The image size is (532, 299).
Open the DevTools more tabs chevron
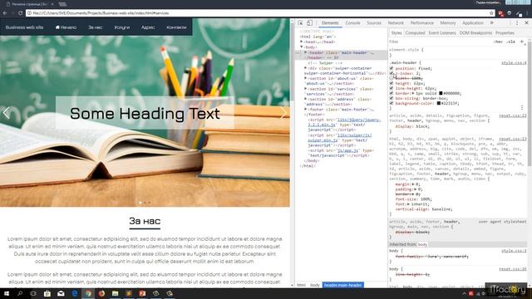click(x=491, y=22)
